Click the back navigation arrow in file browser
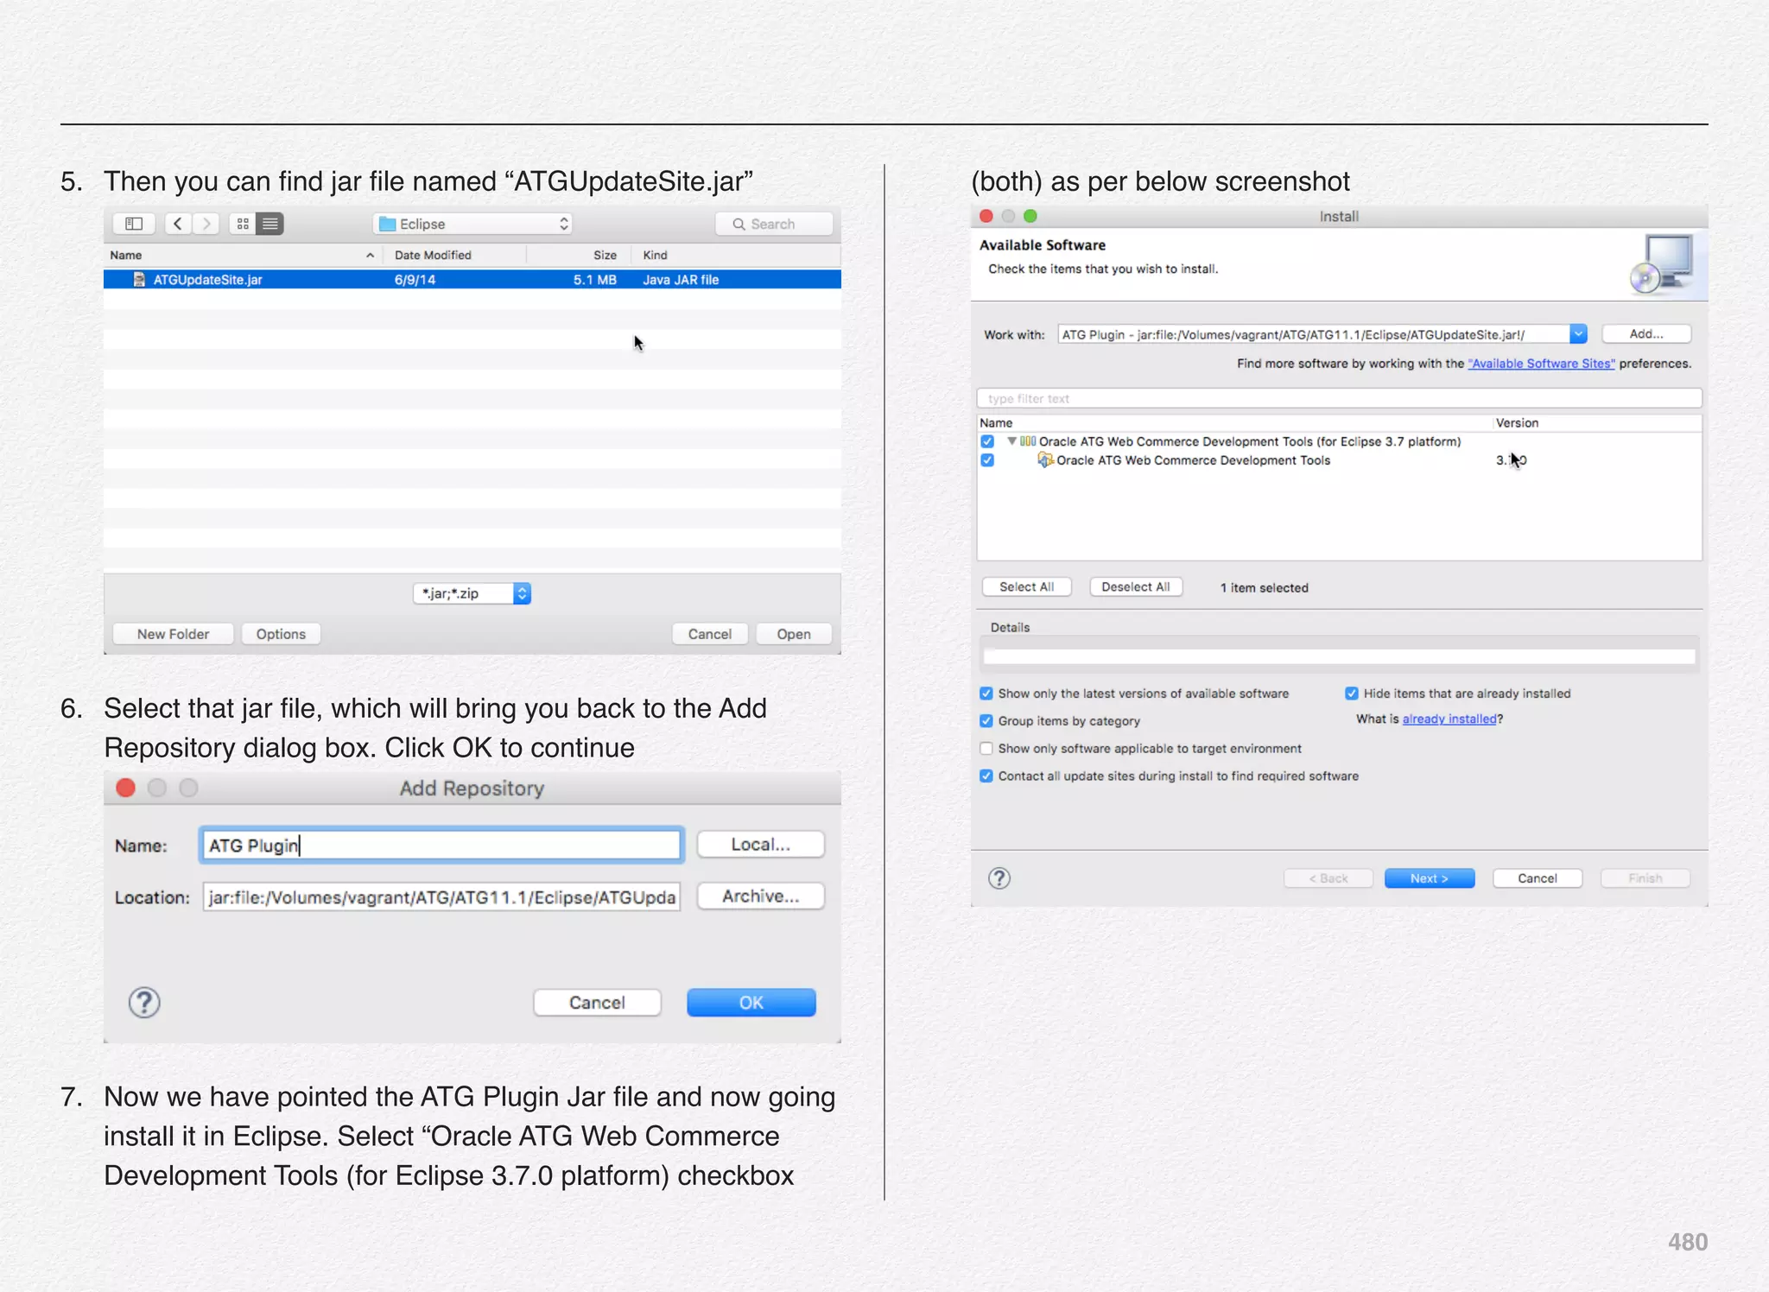 tap(177, 224)
